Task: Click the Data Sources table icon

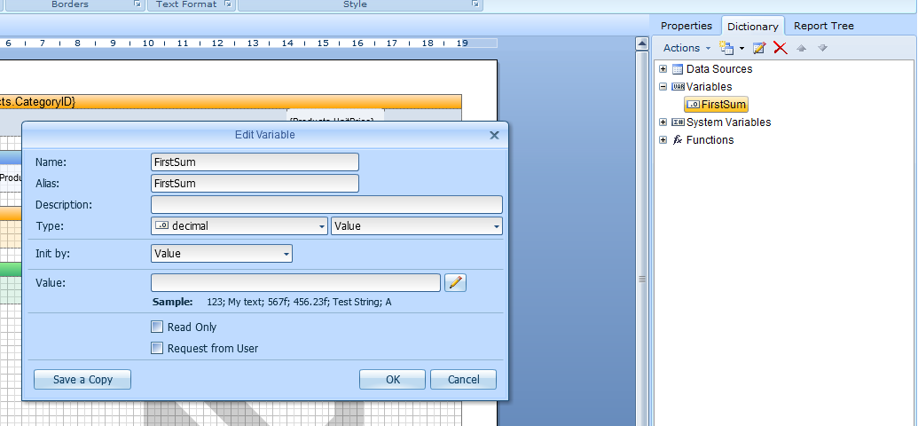Action: coord(678,69)
